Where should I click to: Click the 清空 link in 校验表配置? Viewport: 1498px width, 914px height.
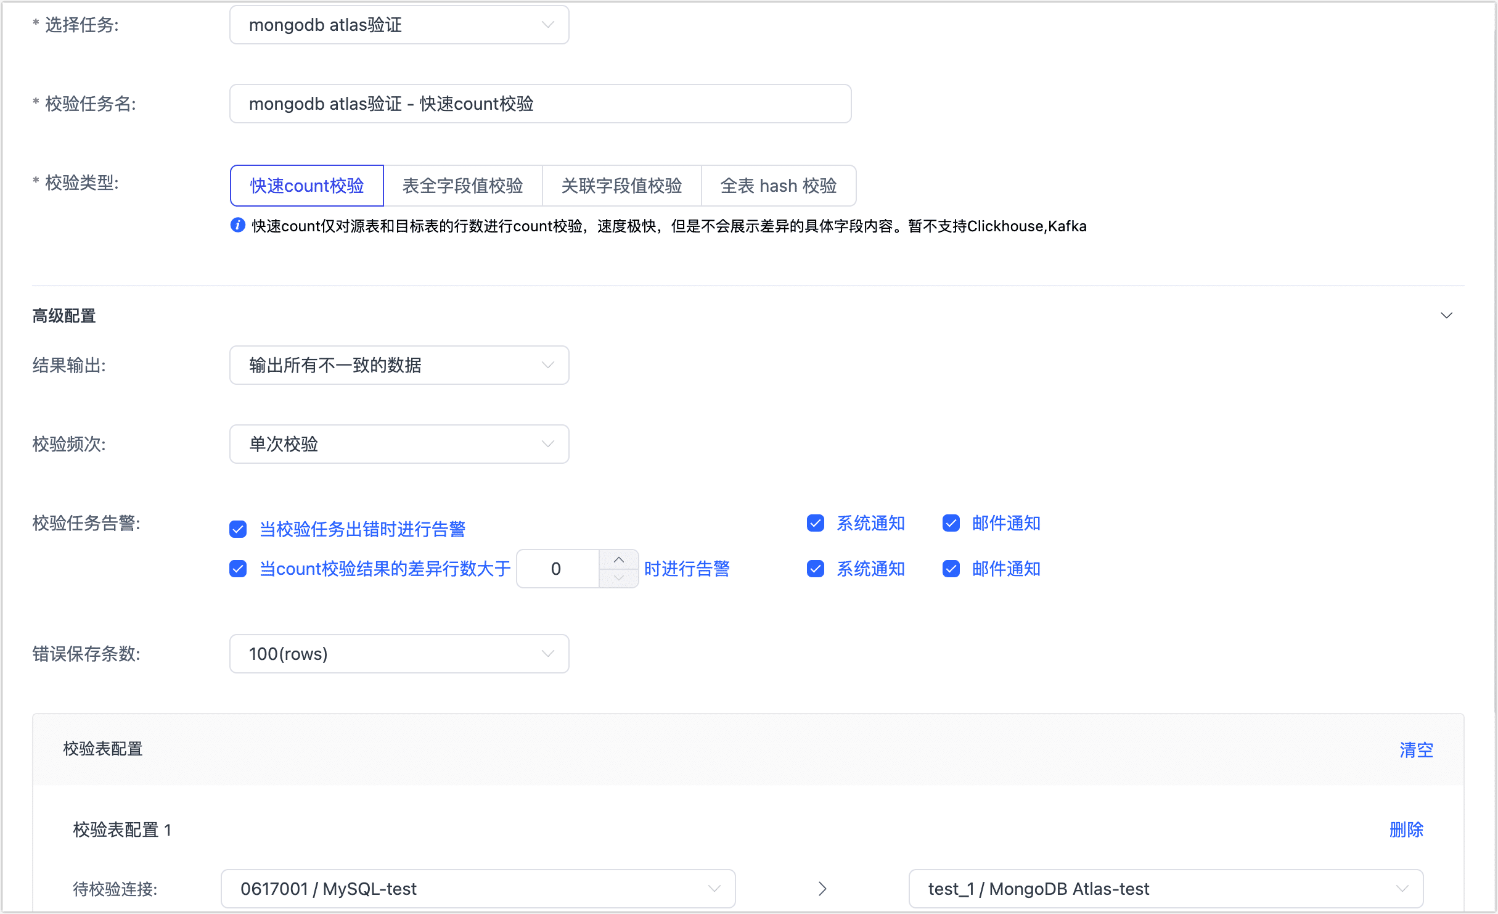[x=1415, y=749]
